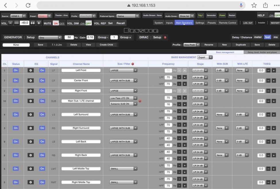Open the generator Sine waveform dropdown

click(50, 38)
